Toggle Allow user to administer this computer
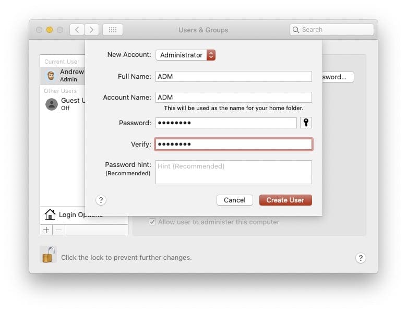This screenshot has width=407, height=312. (x=152, y=222)
